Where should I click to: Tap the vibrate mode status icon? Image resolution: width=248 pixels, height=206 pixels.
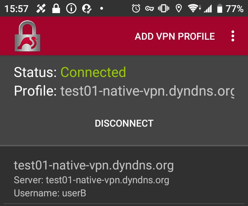(x=163, y=9)
